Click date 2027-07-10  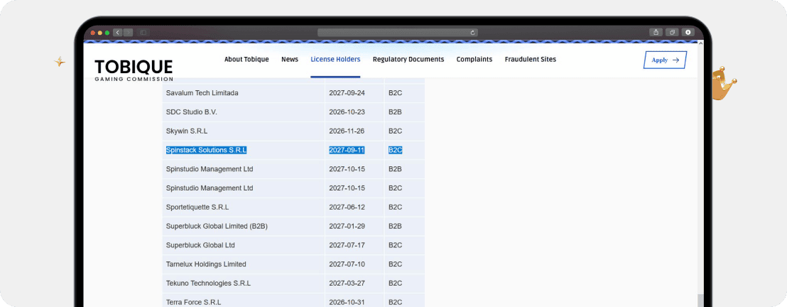(x=347, y=264)
